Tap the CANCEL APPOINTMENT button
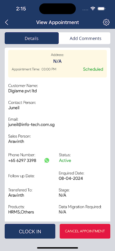The height and width of the screenshot is (251, 115). 85,231
